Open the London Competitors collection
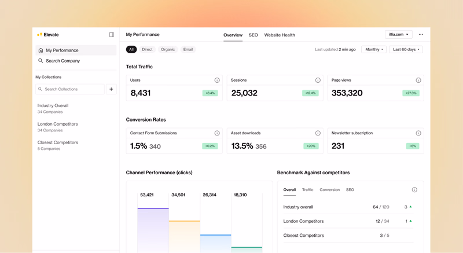 click(x=57, y=127)
